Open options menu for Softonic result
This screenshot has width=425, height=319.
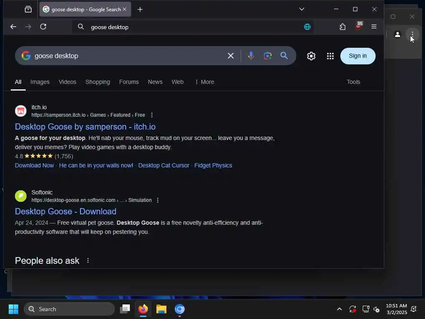coord(157,200)
